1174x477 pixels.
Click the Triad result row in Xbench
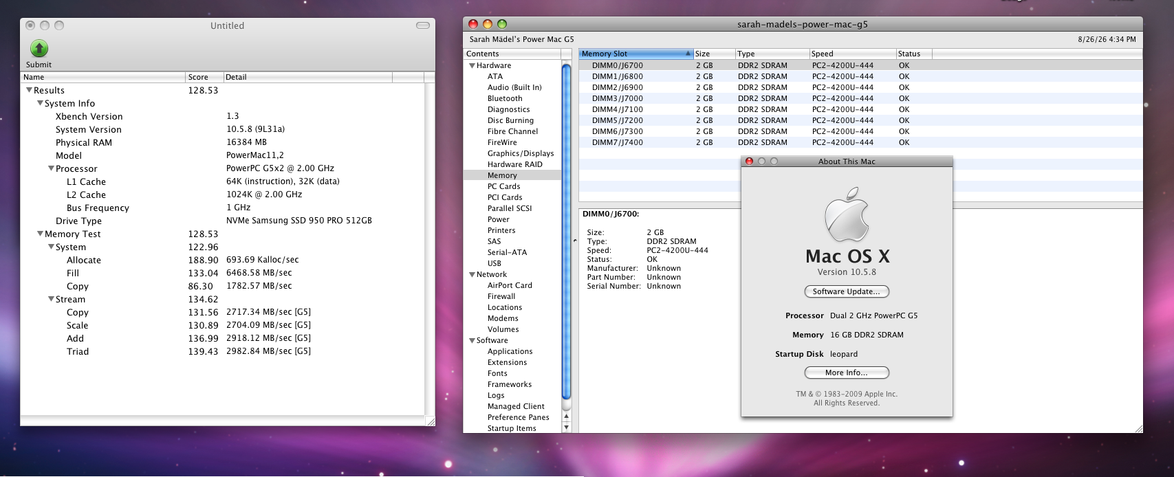pyautogui.click(x=224, y=351)
